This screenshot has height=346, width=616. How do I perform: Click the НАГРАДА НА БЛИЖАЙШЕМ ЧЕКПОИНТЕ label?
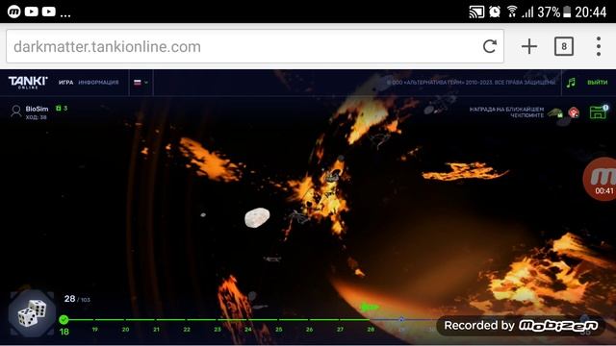[507, 112]
